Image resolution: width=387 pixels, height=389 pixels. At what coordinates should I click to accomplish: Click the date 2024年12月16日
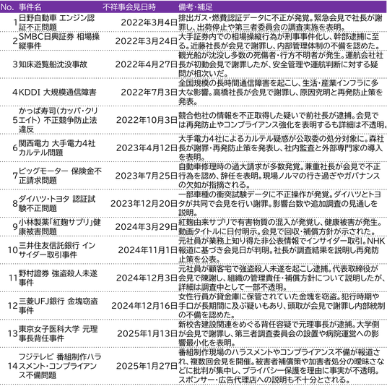coord(144,306)
